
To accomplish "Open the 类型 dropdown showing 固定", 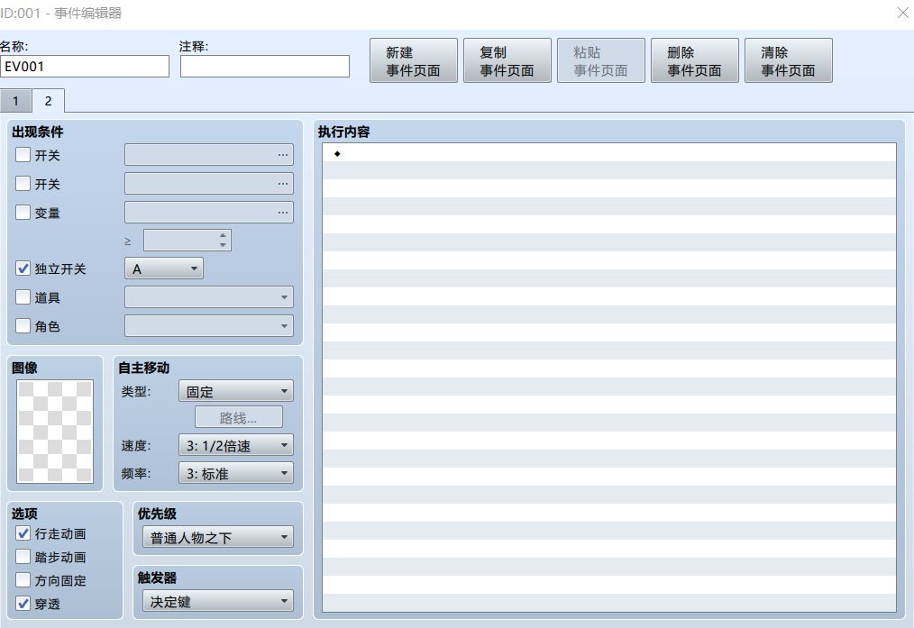I will coord(235,391).
